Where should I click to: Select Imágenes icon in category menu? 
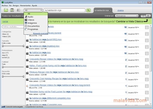coord(26,23)
